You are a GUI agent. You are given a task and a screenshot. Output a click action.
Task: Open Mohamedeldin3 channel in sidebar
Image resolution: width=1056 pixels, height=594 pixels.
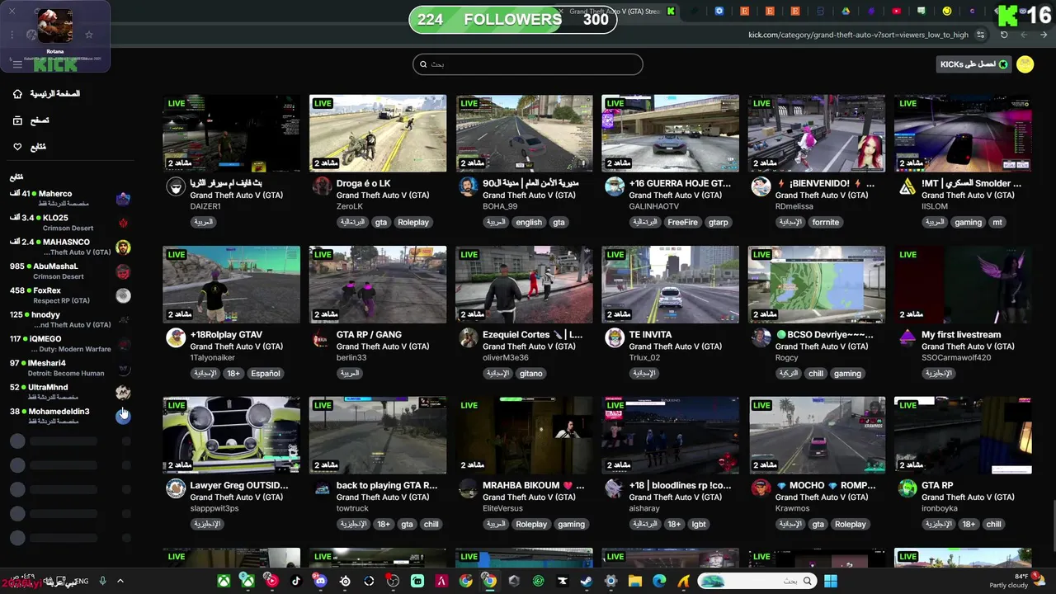pyautogui.click(x=70, y=416)
